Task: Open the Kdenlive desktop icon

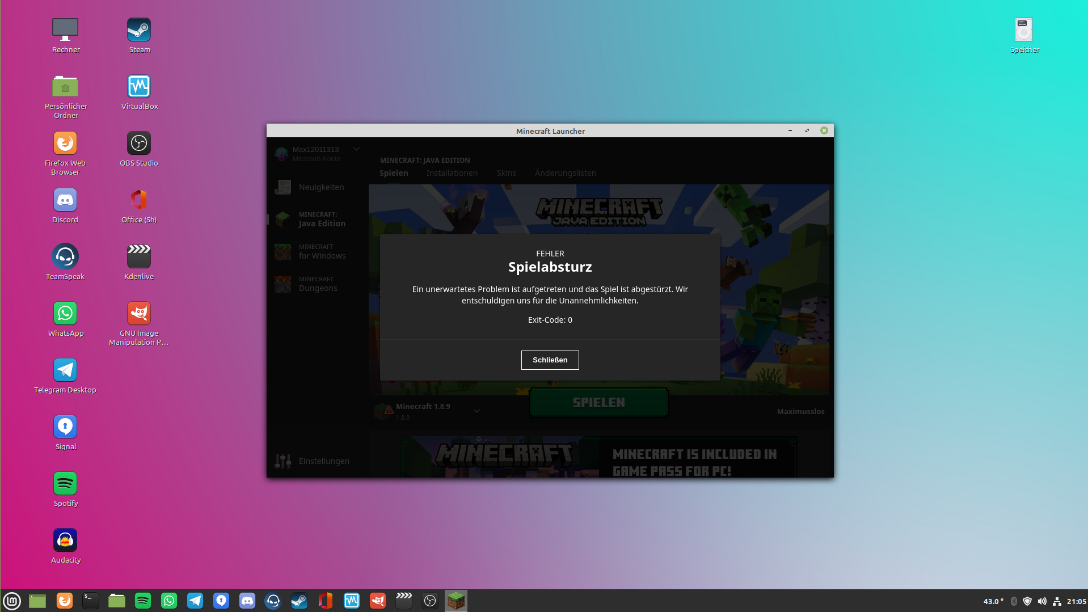Action: (139, 263)
